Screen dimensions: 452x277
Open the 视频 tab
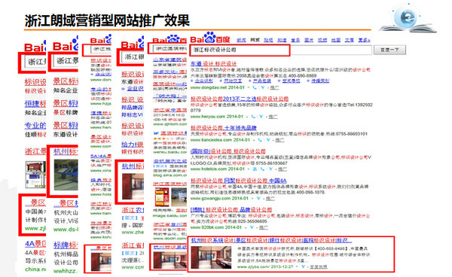[322, 40]
